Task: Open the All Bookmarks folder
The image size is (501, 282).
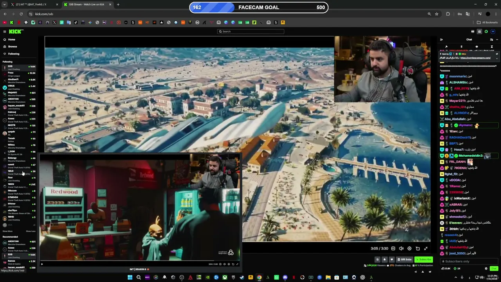Action: click(487, 22)
